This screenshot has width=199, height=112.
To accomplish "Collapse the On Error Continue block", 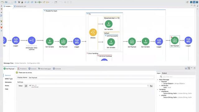I will coord(98,56).
